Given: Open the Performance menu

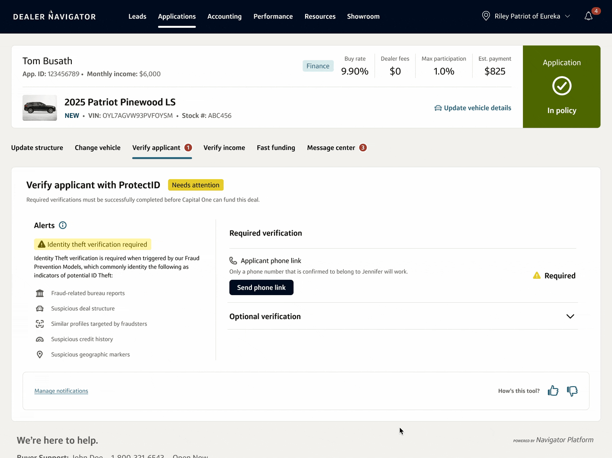Looking at the screenshot, I should tap(273, 16).
